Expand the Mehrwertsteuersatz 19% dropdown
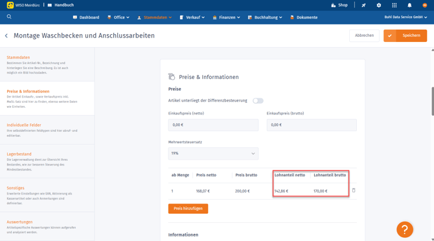The height and width of the screenshot is (241, 434). (213, 154)
